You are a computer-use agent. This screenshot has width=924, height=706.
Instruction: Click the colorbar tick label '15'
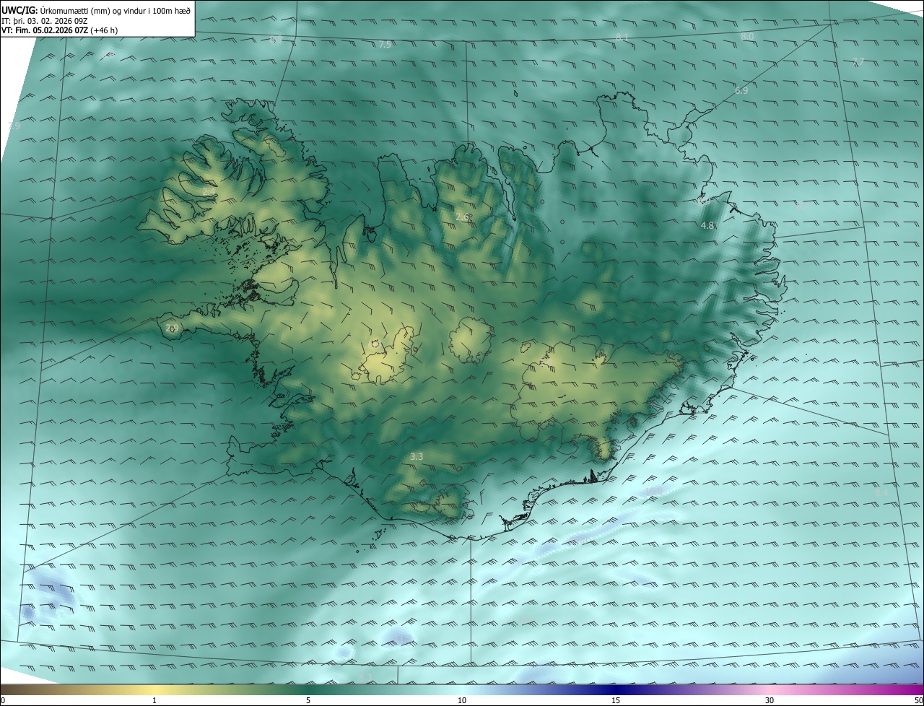tap(616, 700)
